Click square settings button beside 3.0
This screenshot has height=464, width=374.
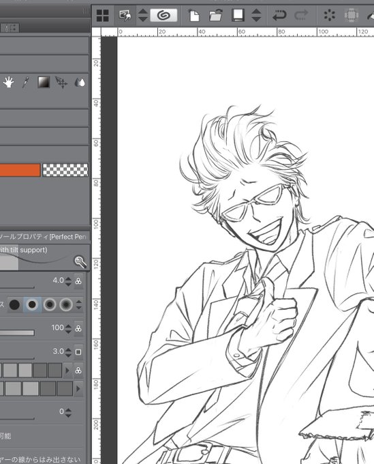(x=78, y=352)
